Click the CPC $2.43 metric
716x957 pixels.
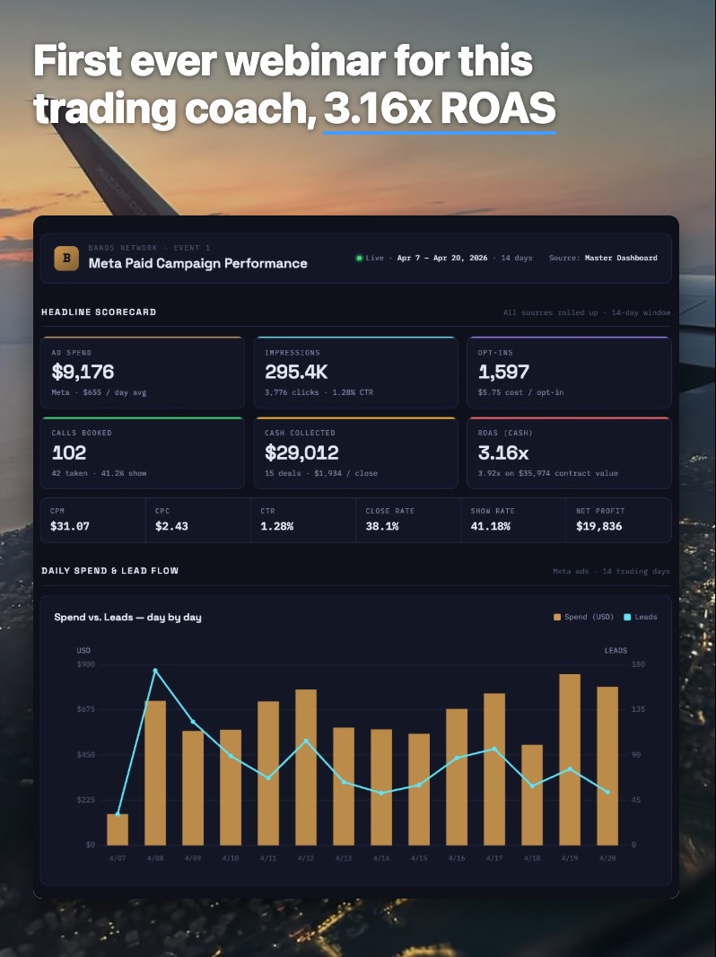click(x=198, y=520)
